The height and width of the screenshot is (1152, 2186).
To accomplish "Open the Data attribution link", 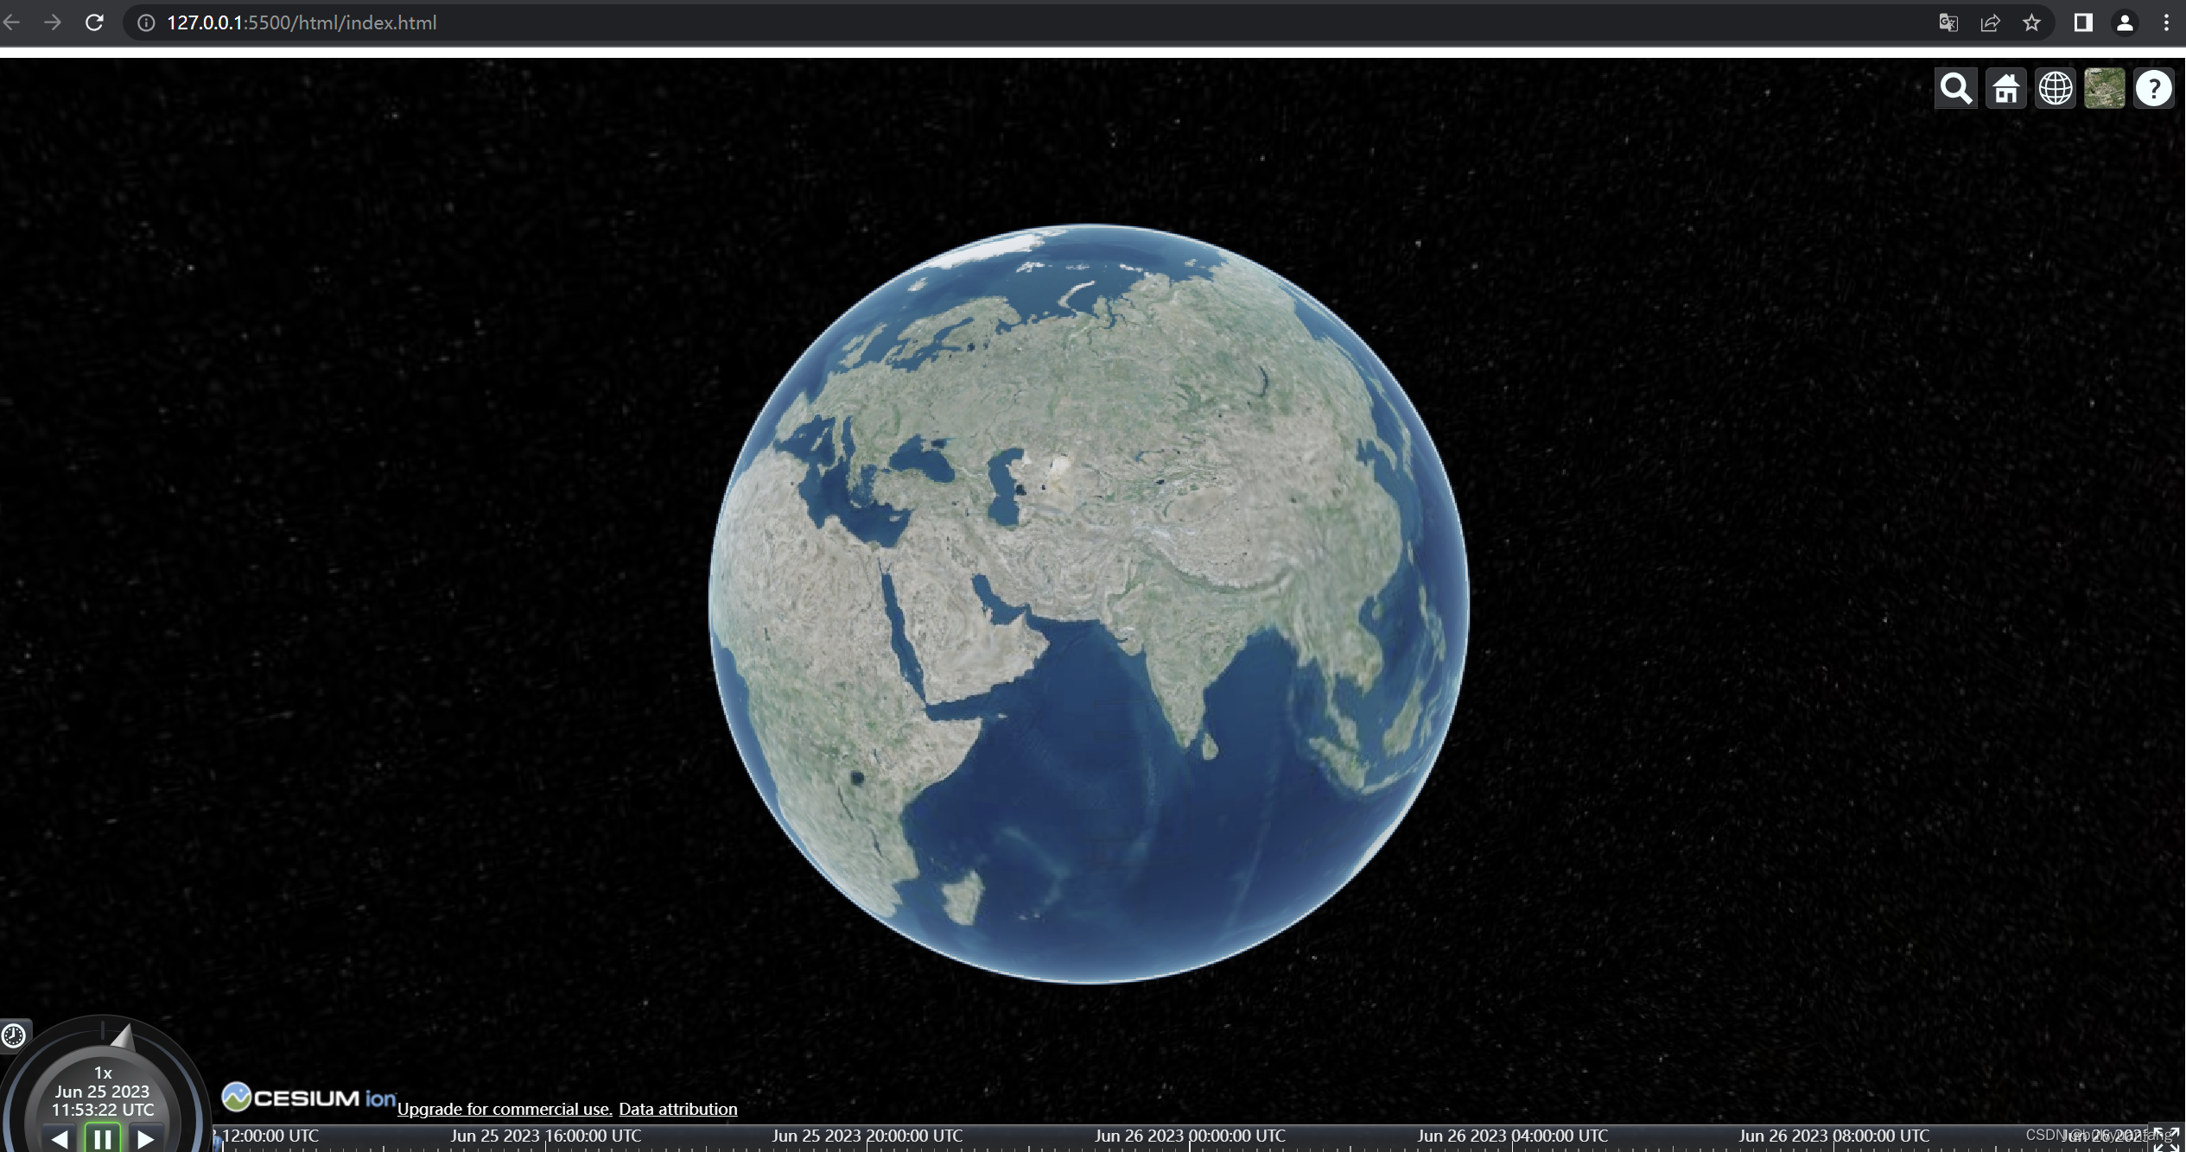I will point(677,1109).
